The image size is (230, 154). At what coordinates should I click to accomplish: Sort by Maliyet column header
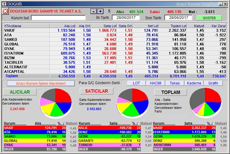coord(196,26)
